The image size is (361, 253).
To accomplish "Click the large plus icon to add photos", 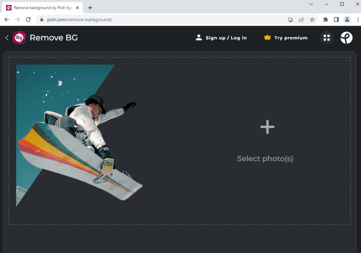I will pyautogui.click(x=267, y=127).
